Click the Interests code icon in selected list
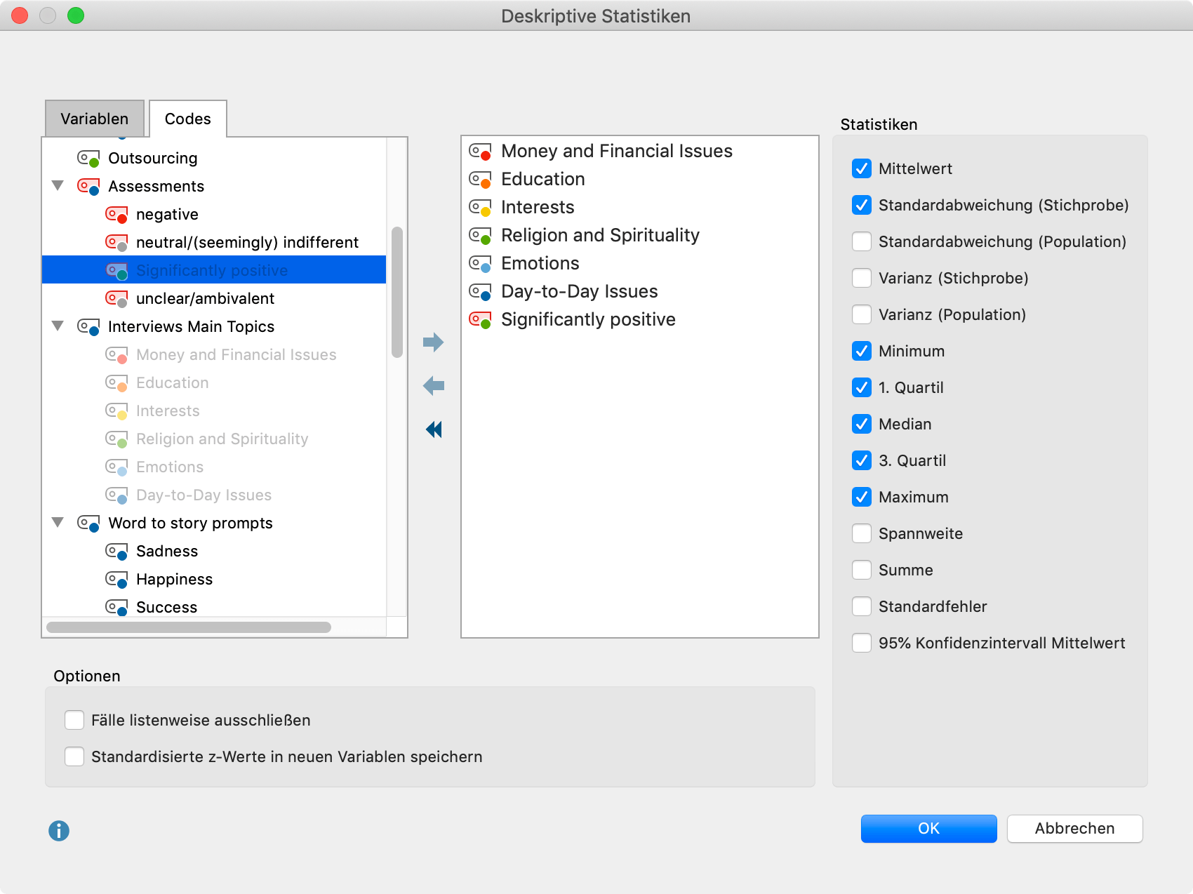This screenshot has height=894, width=1193. pyautogui.click(x=480, y=208)
